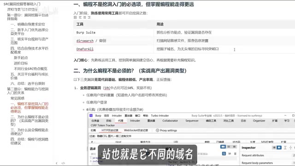The image size is (295, 166).
Task: Open outline heading 三、核实平台规则与资产范围
Action: (x=29, y=41)
